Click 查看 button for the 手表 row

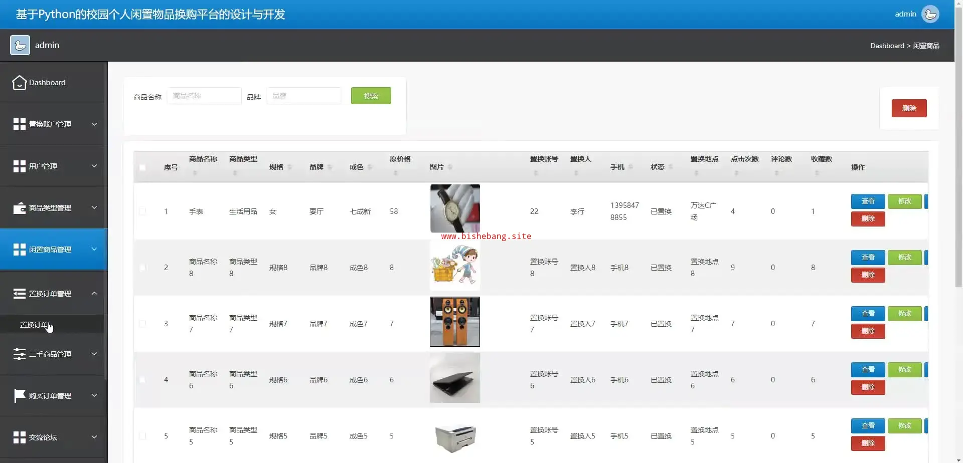(x=868, y=201)
